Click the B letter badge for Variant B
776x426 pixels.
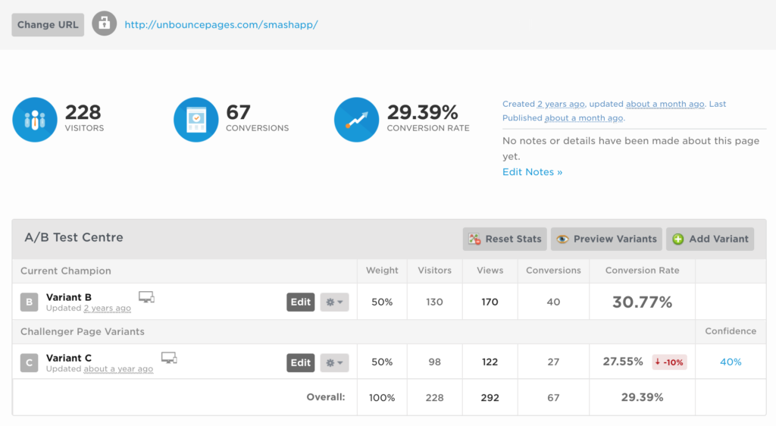pyautogui.click(x=30, y=302)
